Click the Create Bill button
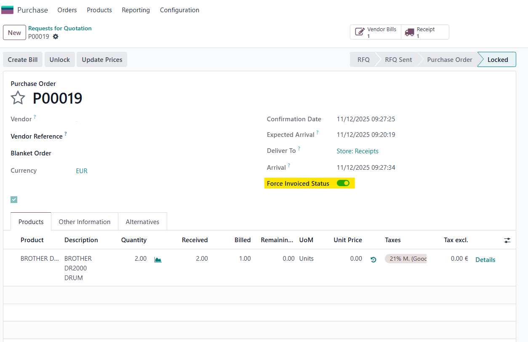Image resolution: width=528 pixels, height=342 pixels. click(x=23, y=60)
